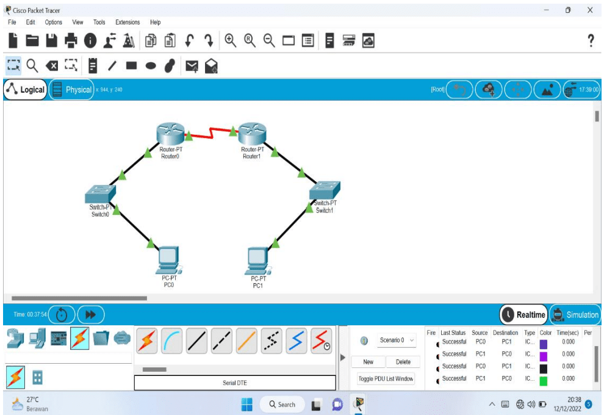Click the Paste toolbar icon

click(x=170, y=40)
